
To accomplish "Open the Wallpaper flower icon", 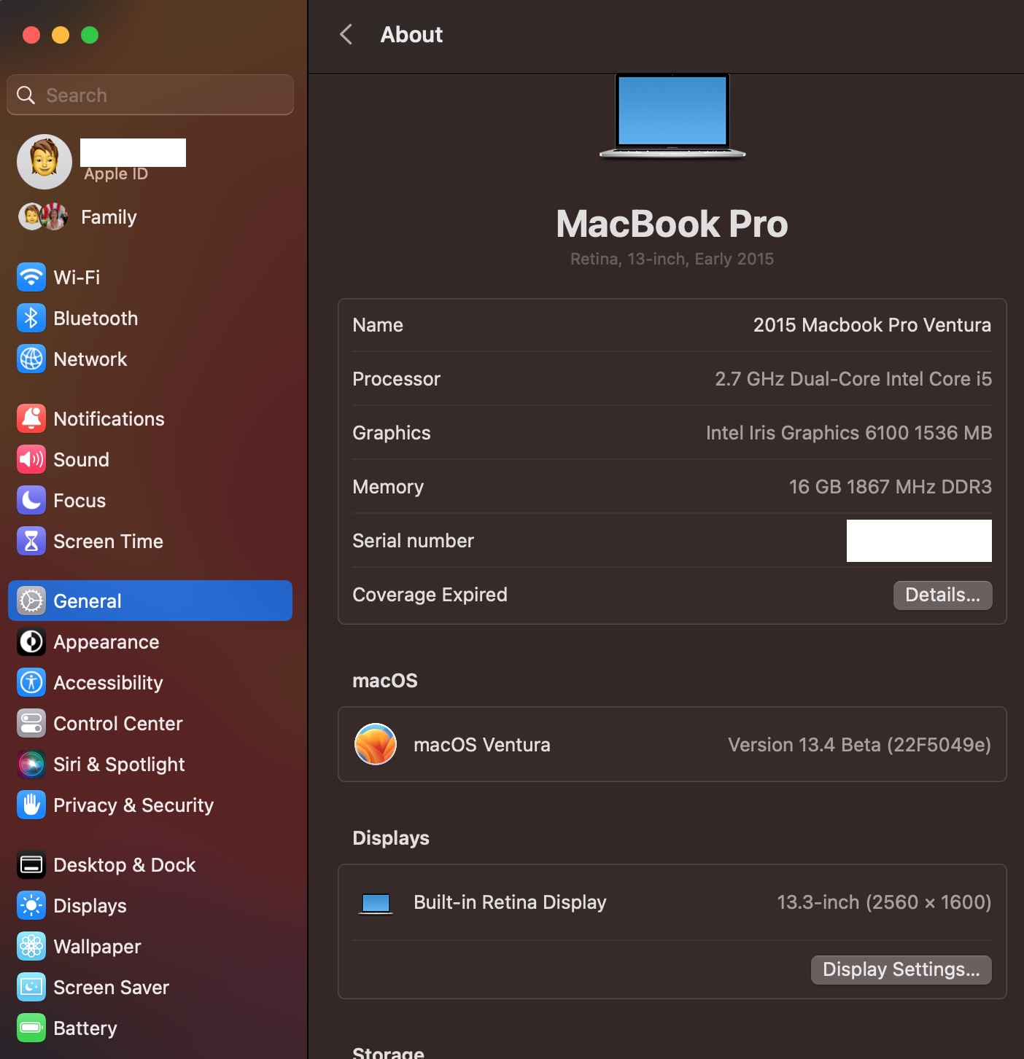I will point(31,947).
